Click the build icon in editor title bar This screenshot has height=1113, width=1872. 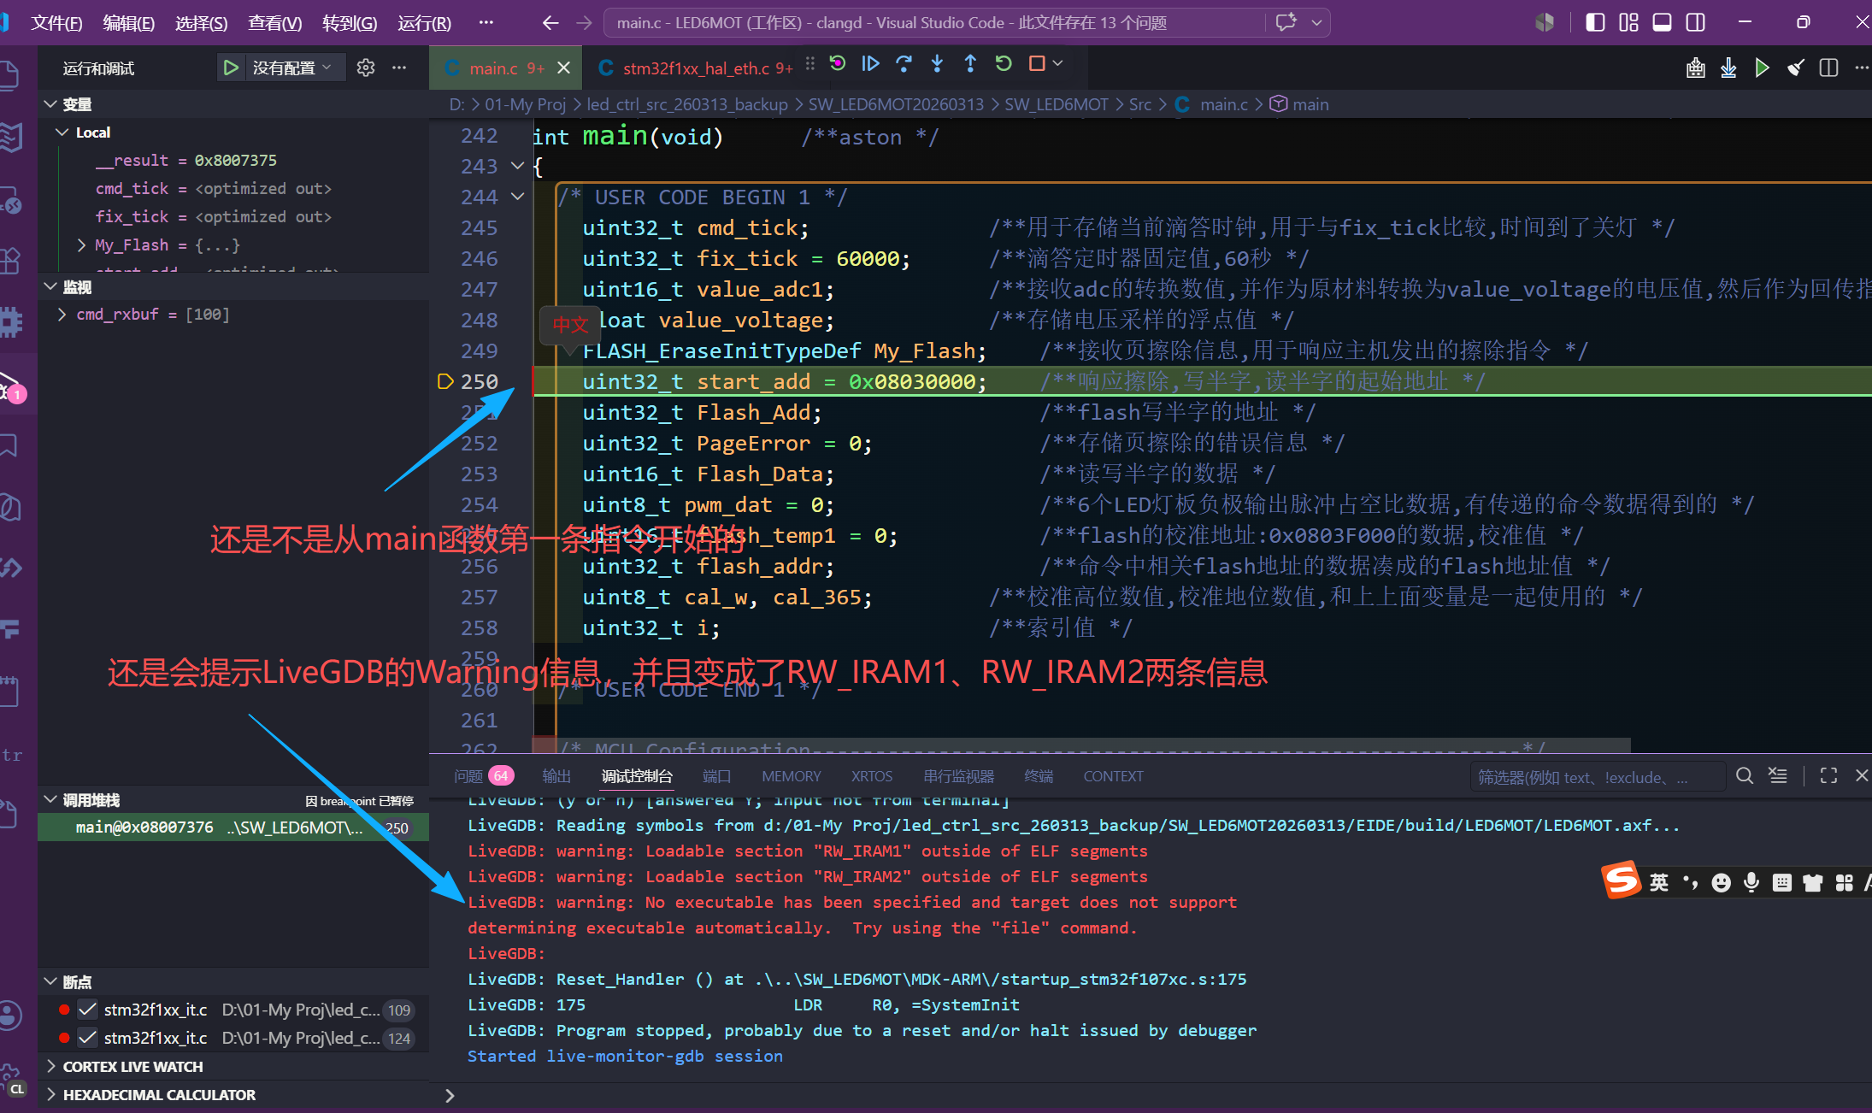pos(1696,68)
